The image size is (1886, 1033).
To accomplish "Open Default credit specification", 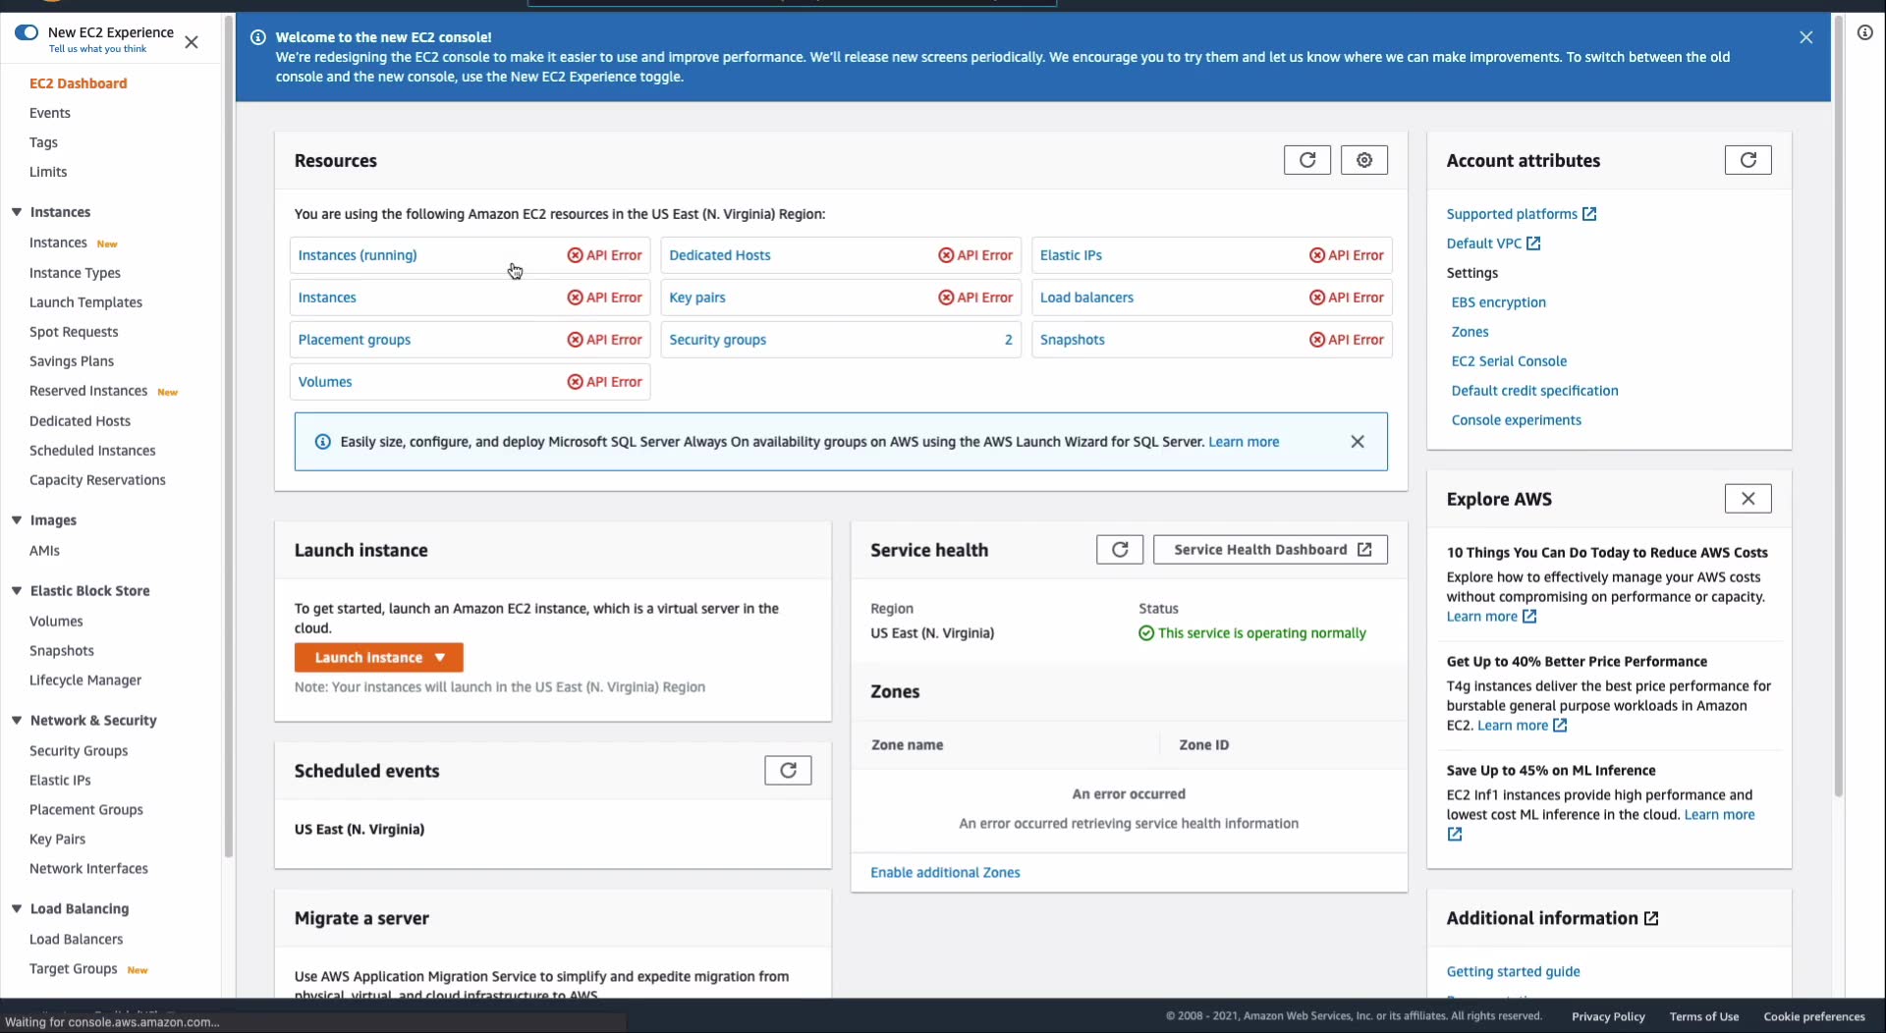I will (1535, 391).
